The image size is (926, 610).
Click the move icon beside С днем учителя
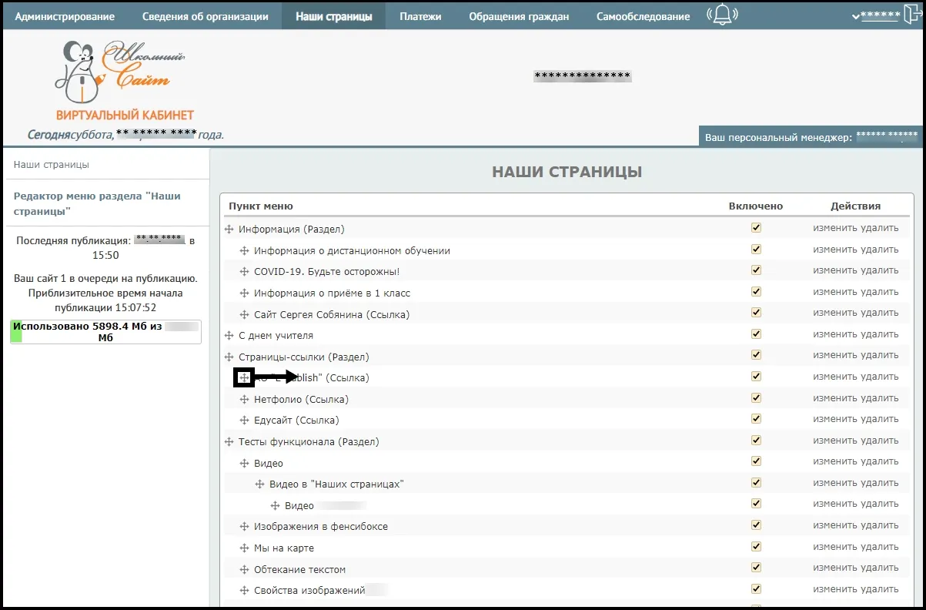[x=229, y=336]
